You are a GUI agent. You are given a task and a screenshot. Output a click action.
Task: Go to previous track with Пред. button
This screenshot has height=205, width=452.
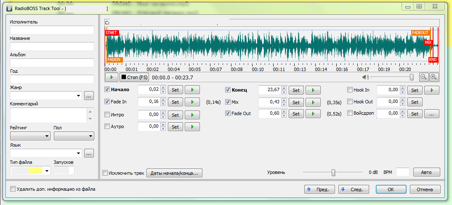(x=320, y=189)
